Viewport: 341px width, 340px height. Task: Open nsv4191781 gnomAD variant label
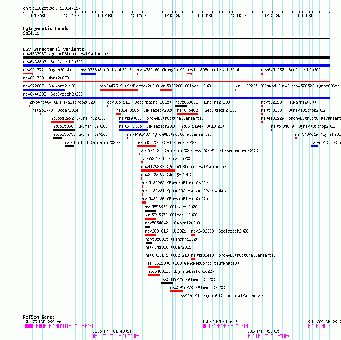[221, 296]
